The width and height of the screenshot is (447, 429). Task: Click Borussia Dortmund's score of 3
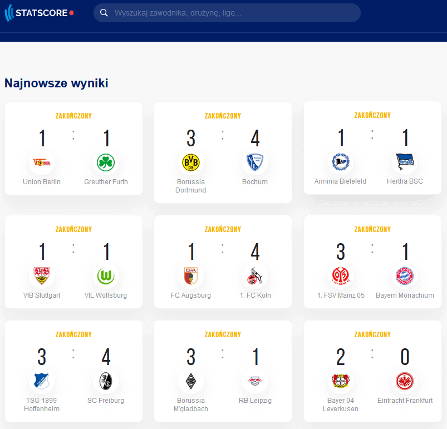pos(191,138)
